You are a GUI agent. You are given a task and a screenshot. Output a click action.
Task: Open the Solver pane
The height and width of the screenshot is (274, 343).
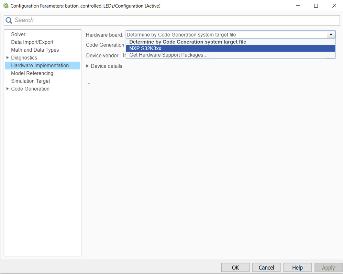click(18, 34)
